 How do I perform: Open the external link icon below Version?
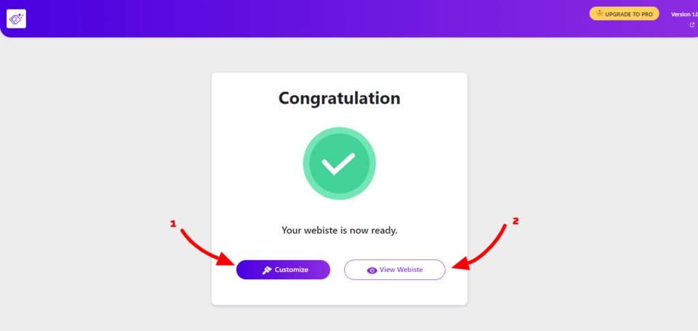coord(693,25)
